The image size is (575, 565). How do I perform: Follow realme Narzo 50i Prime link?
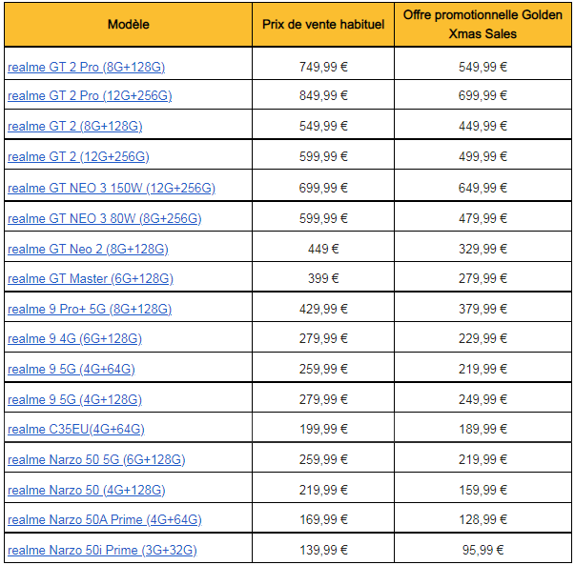(x=102, y=550)
